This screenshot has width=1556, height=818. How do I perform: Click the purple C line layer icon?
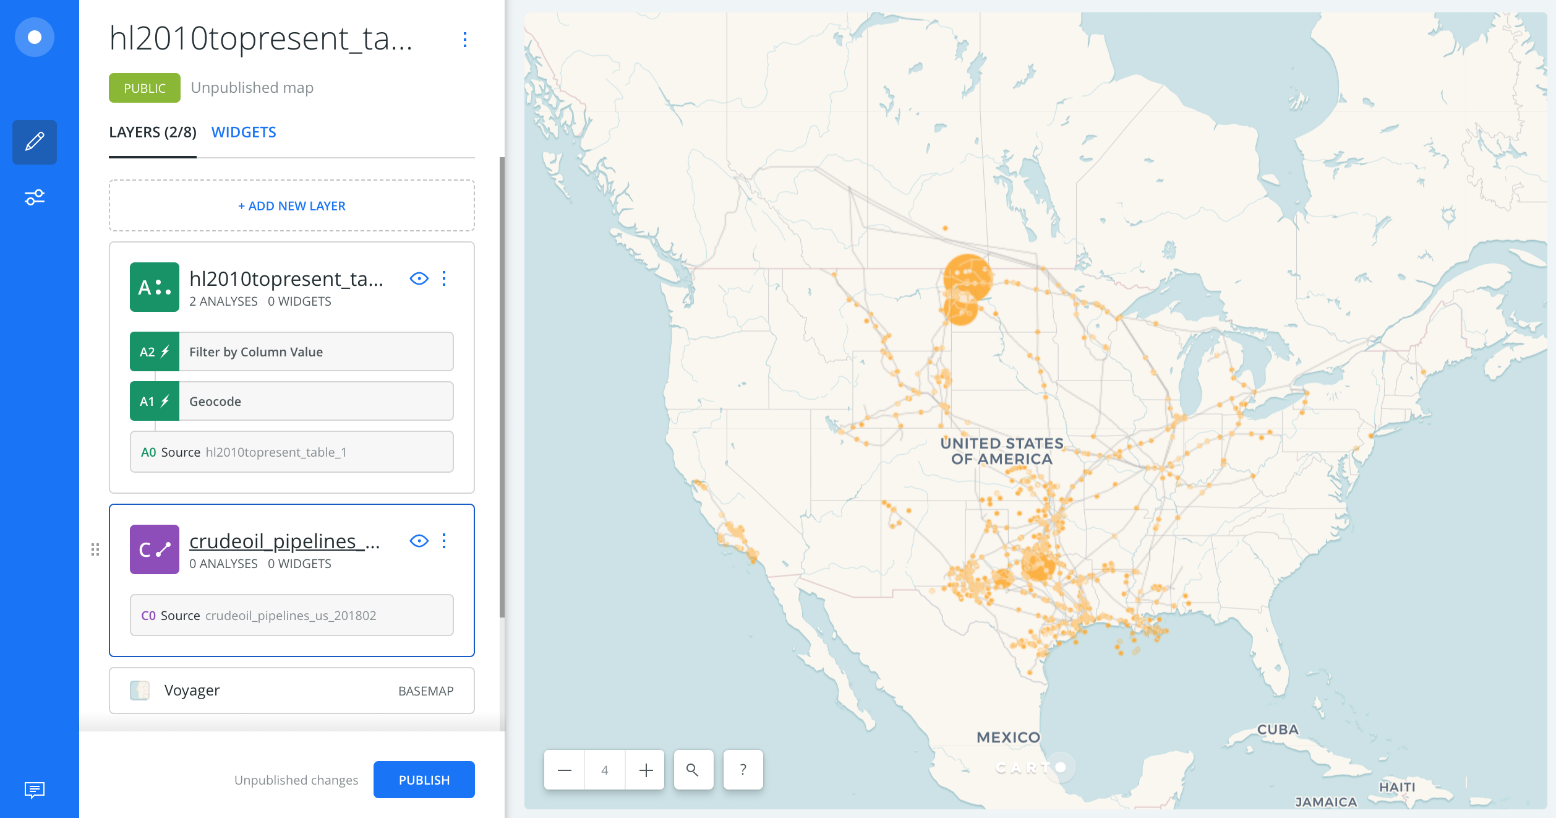(155, 549)
